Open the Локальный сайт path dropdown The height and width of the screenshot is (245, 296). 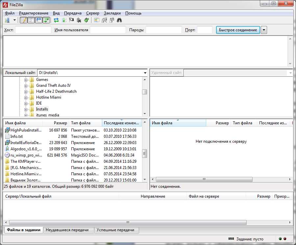coord(145,73)
